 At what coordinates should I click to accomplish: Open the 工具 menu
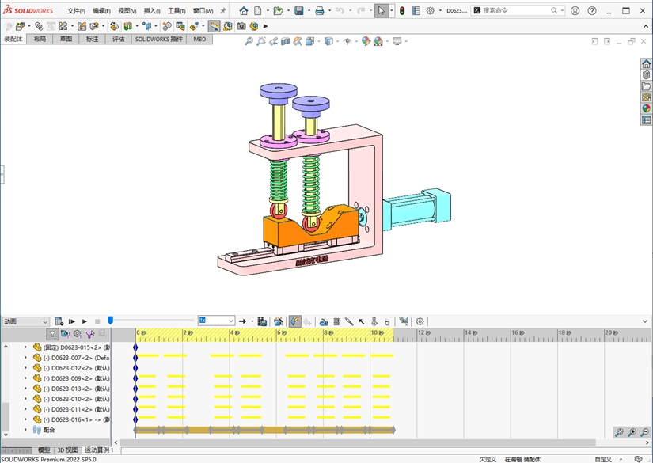176,11
